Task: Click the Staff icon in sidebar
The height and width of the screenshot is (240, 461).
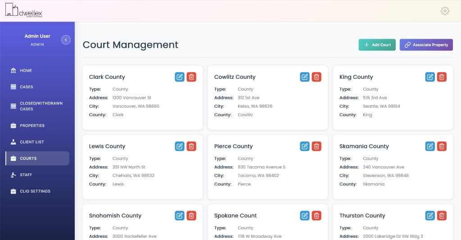Action: coord(13,175)
